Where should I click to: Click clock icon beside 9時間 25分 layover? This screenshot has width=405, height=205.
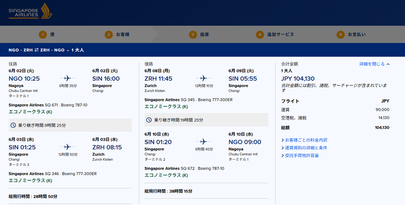tap(13, 125)
